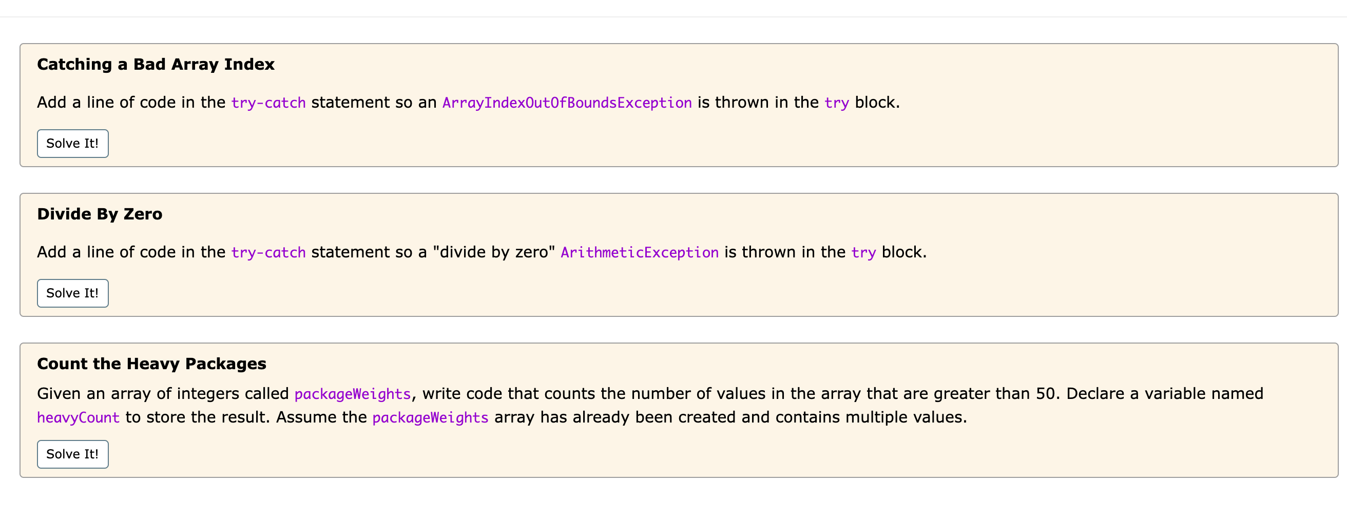Click Solve It! for Catching a Bad Array Index
The width and height of the screenshot is (1347, 522).
point(73,143)
